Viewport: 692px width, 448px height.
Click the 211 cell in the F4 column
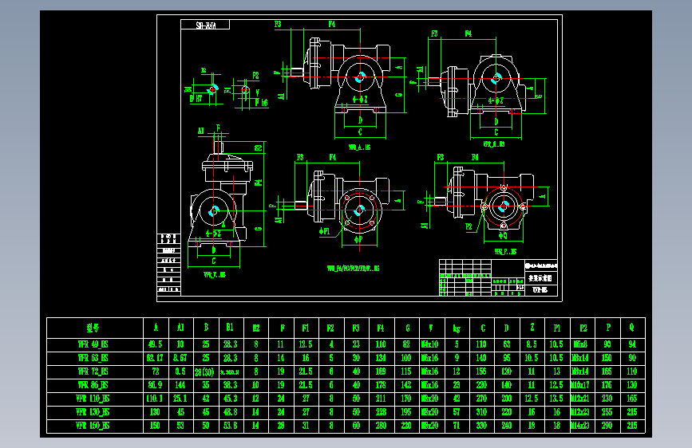point(381,399)
